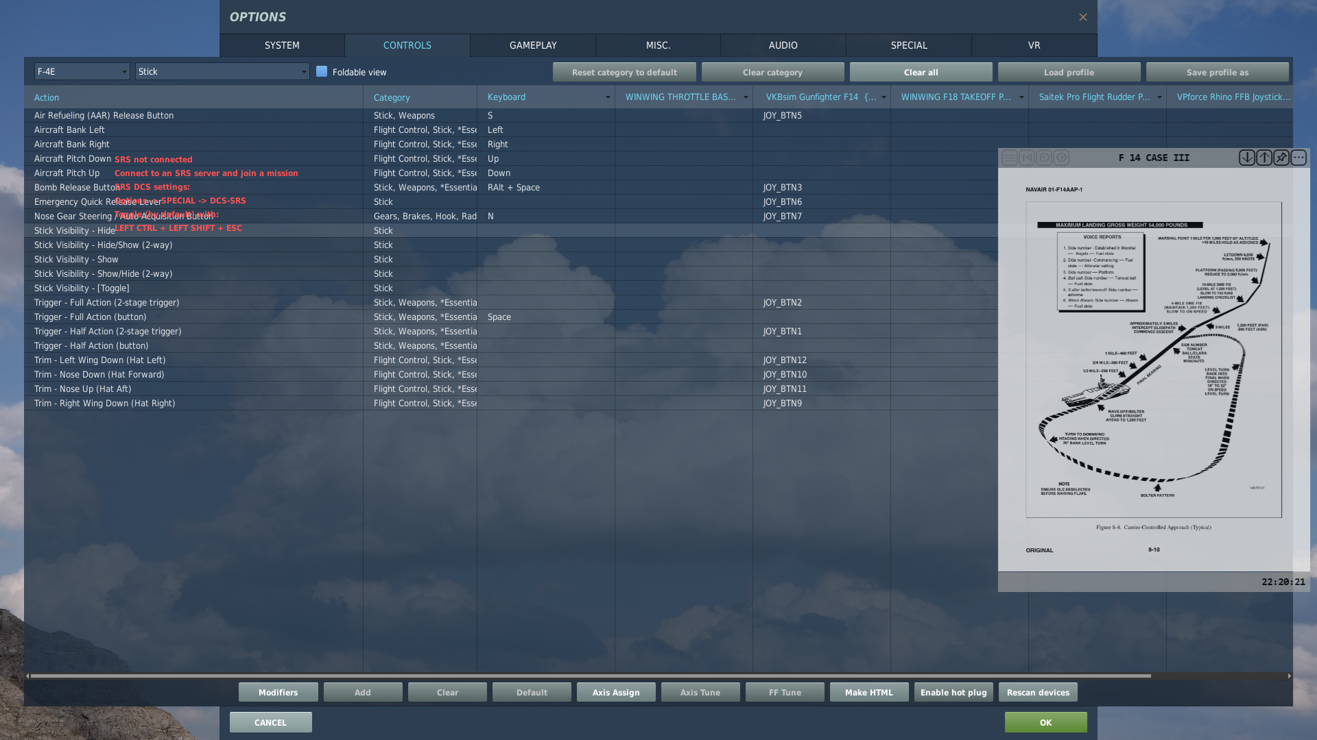
Task: Click the kneeboard down arrow icon
Action: (1247, 158)
